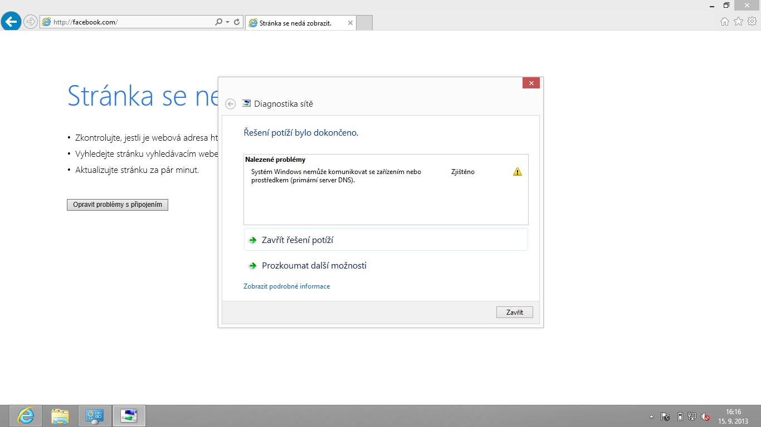Choose 'Zavřít řešení potíží' option

tap(297, 240)
